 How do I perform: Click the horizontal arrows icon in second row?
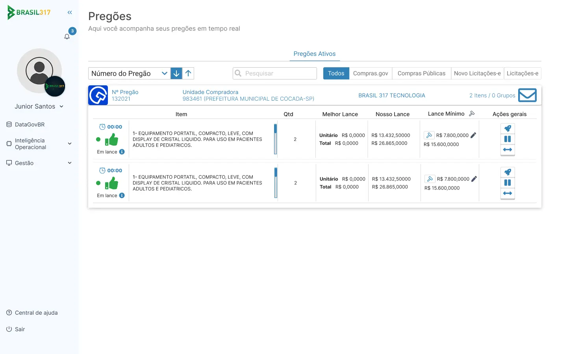click(x=508, y=194)
